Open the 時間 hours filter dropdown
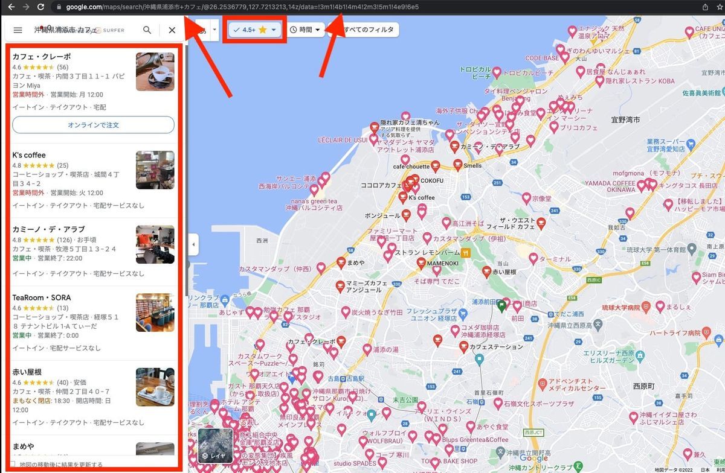The height and width of the screenshot is (473, 725). pos(305,30)
